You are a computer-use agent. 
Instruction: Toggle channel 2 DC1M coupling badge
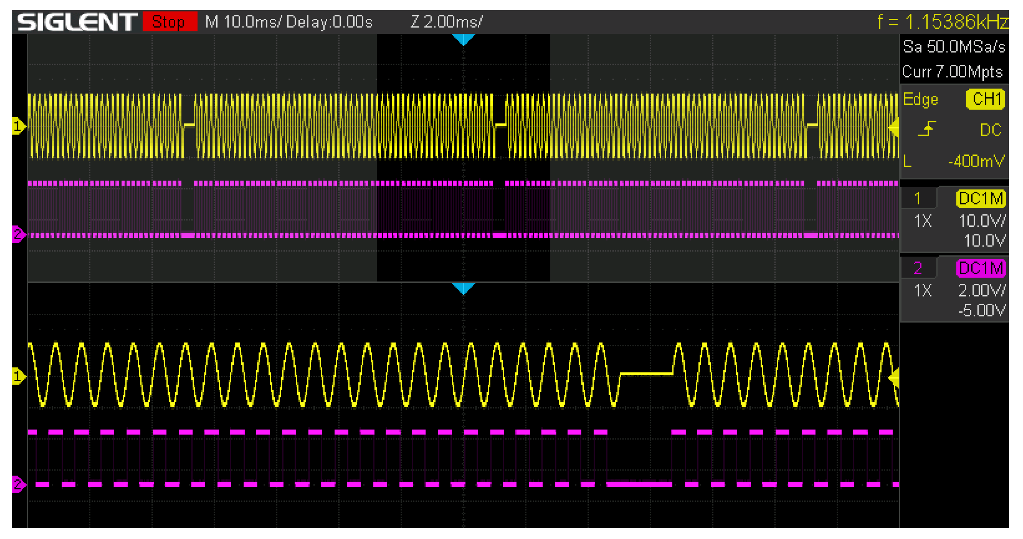pos(981,268)
